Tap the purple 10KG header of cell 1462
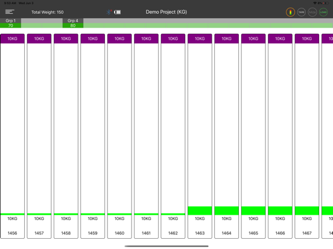Viewport: 333px width, 249px height. pyautogui.click(x=173, y=38)
